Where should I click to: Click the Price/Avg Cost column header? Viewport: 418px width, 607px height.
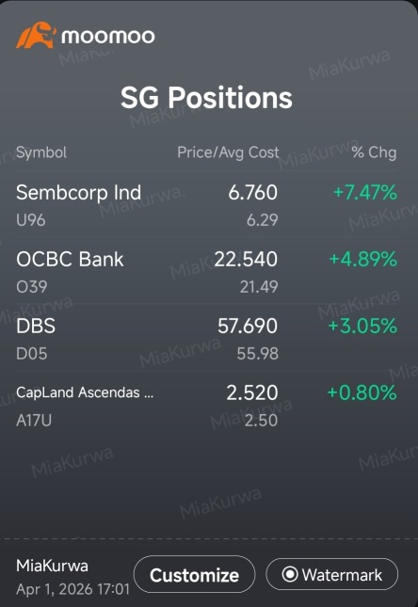(x=228, y=152)
